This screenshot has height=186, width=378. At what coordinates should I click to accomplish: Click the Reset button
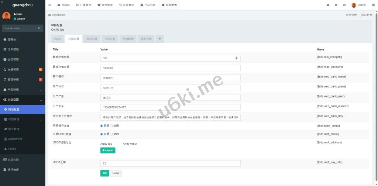(x=116, y=173)
